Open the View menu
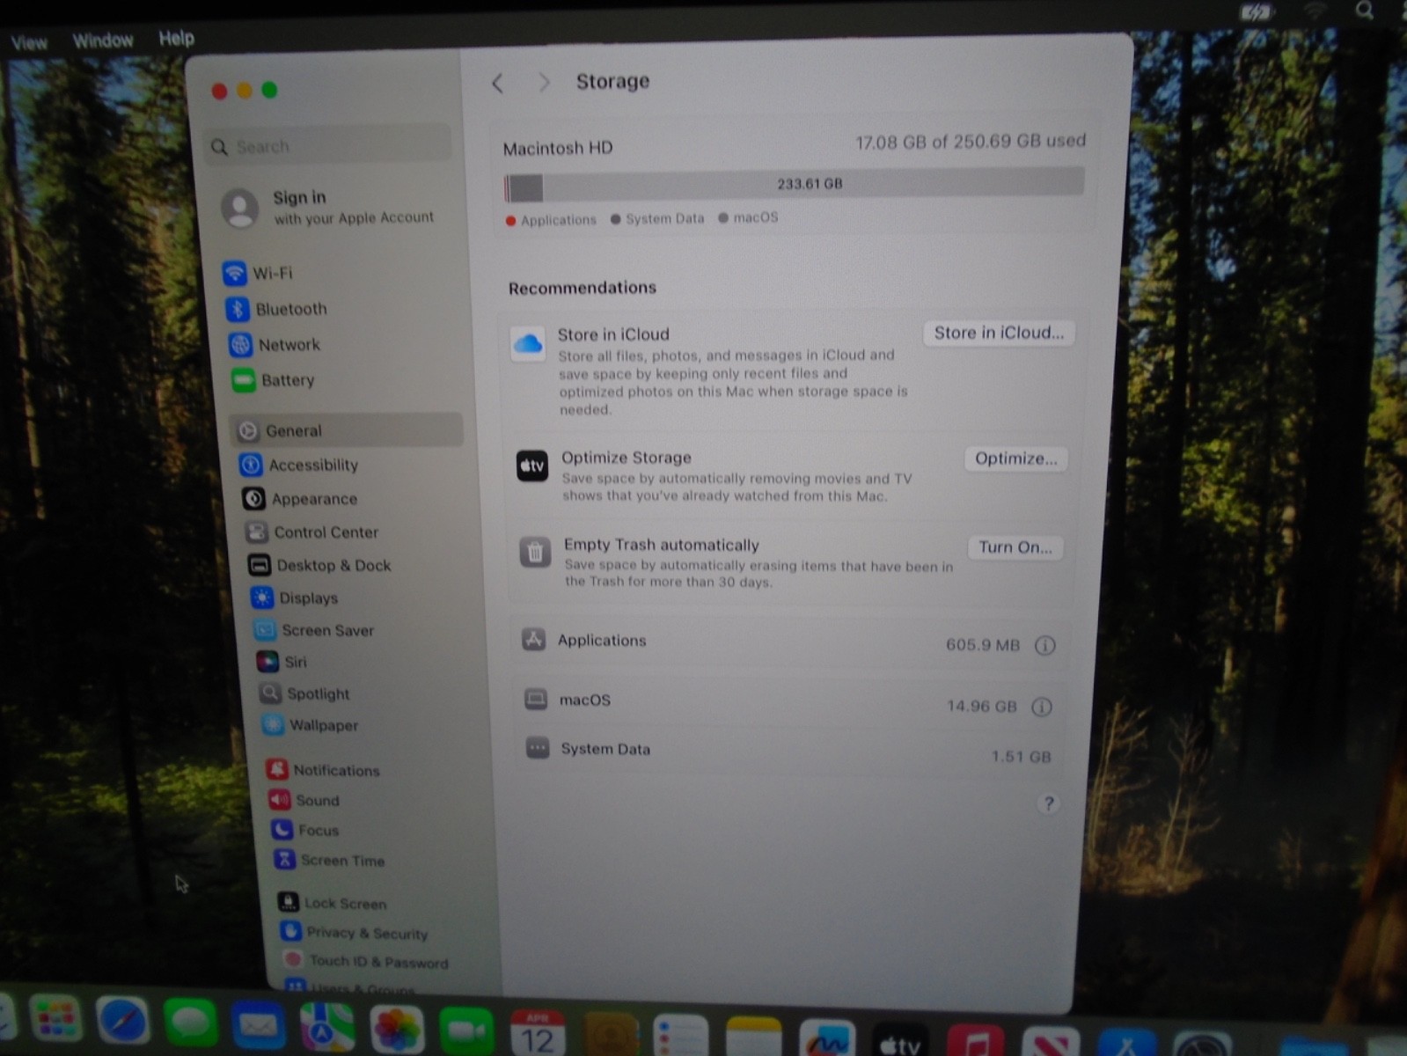Screen dimensions: 1407x1056 pyautogui.click(x=29, y=42)
